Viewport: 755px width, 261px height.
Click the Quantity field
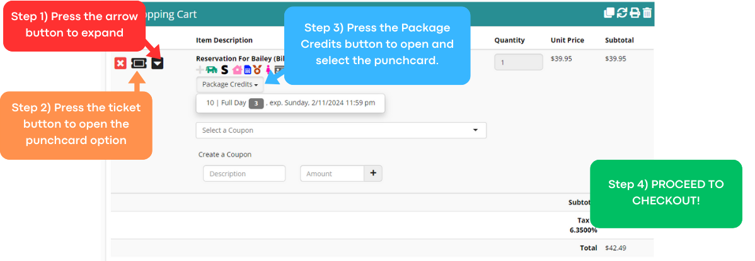click(518, 62)
